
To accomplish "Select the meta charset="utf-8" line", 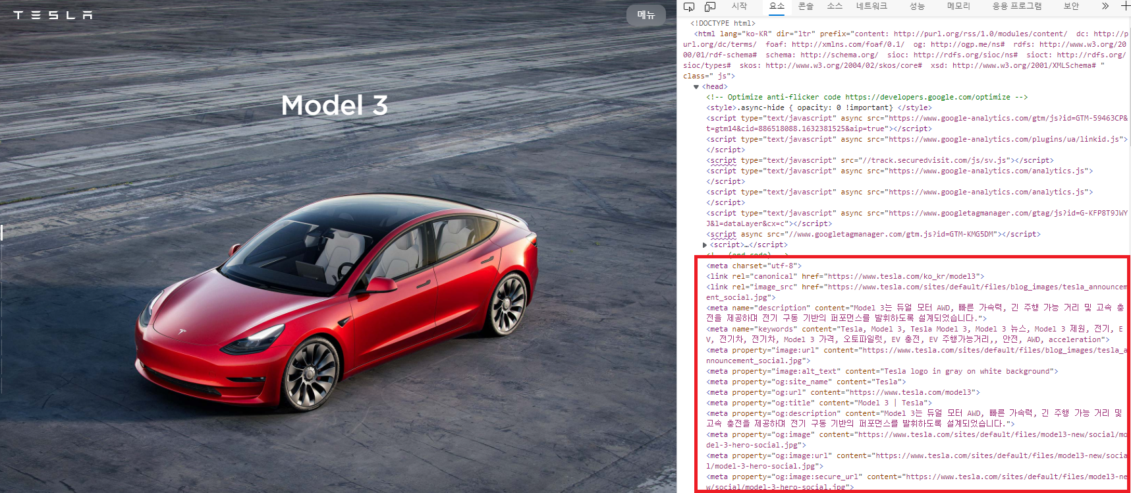I will tap(754, 266).
